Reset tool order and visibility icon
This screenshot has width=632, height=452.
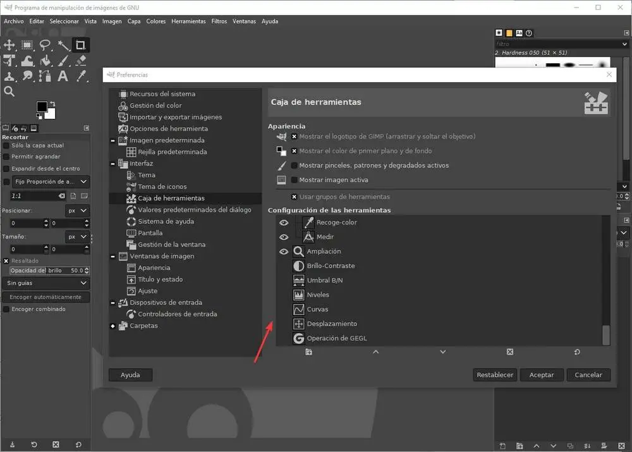point(577,352)
